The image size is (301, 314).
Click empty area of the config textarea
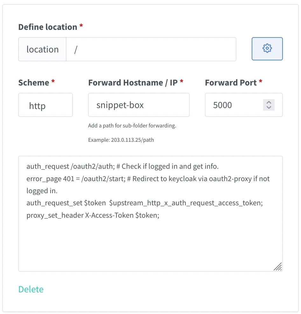(150, 244)
